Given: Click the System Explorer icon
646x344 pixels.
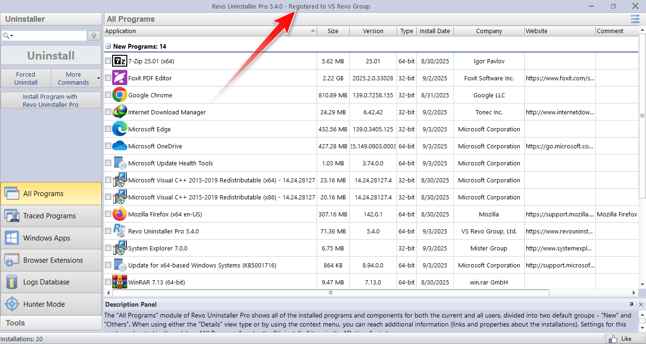Looking at the screenshot, I should pos(120,248).
